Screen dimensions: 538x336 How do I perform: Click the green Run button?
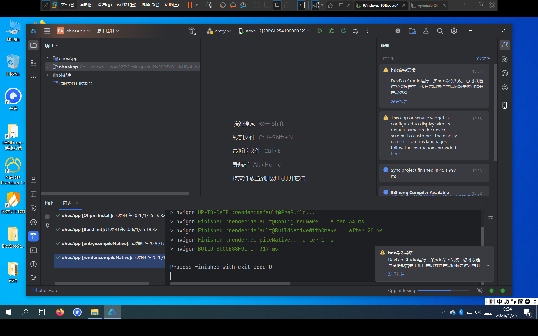[x=320, y=31]
